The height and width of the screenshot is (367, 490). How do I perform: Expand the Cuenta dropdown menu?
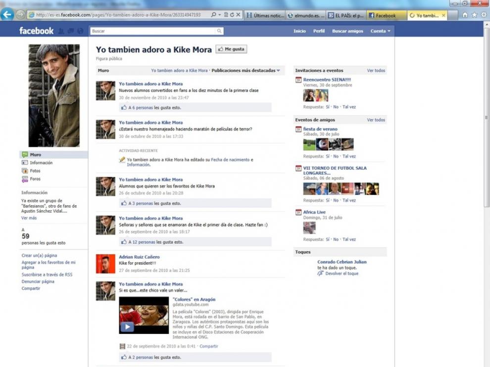click(x=381, y=31)
